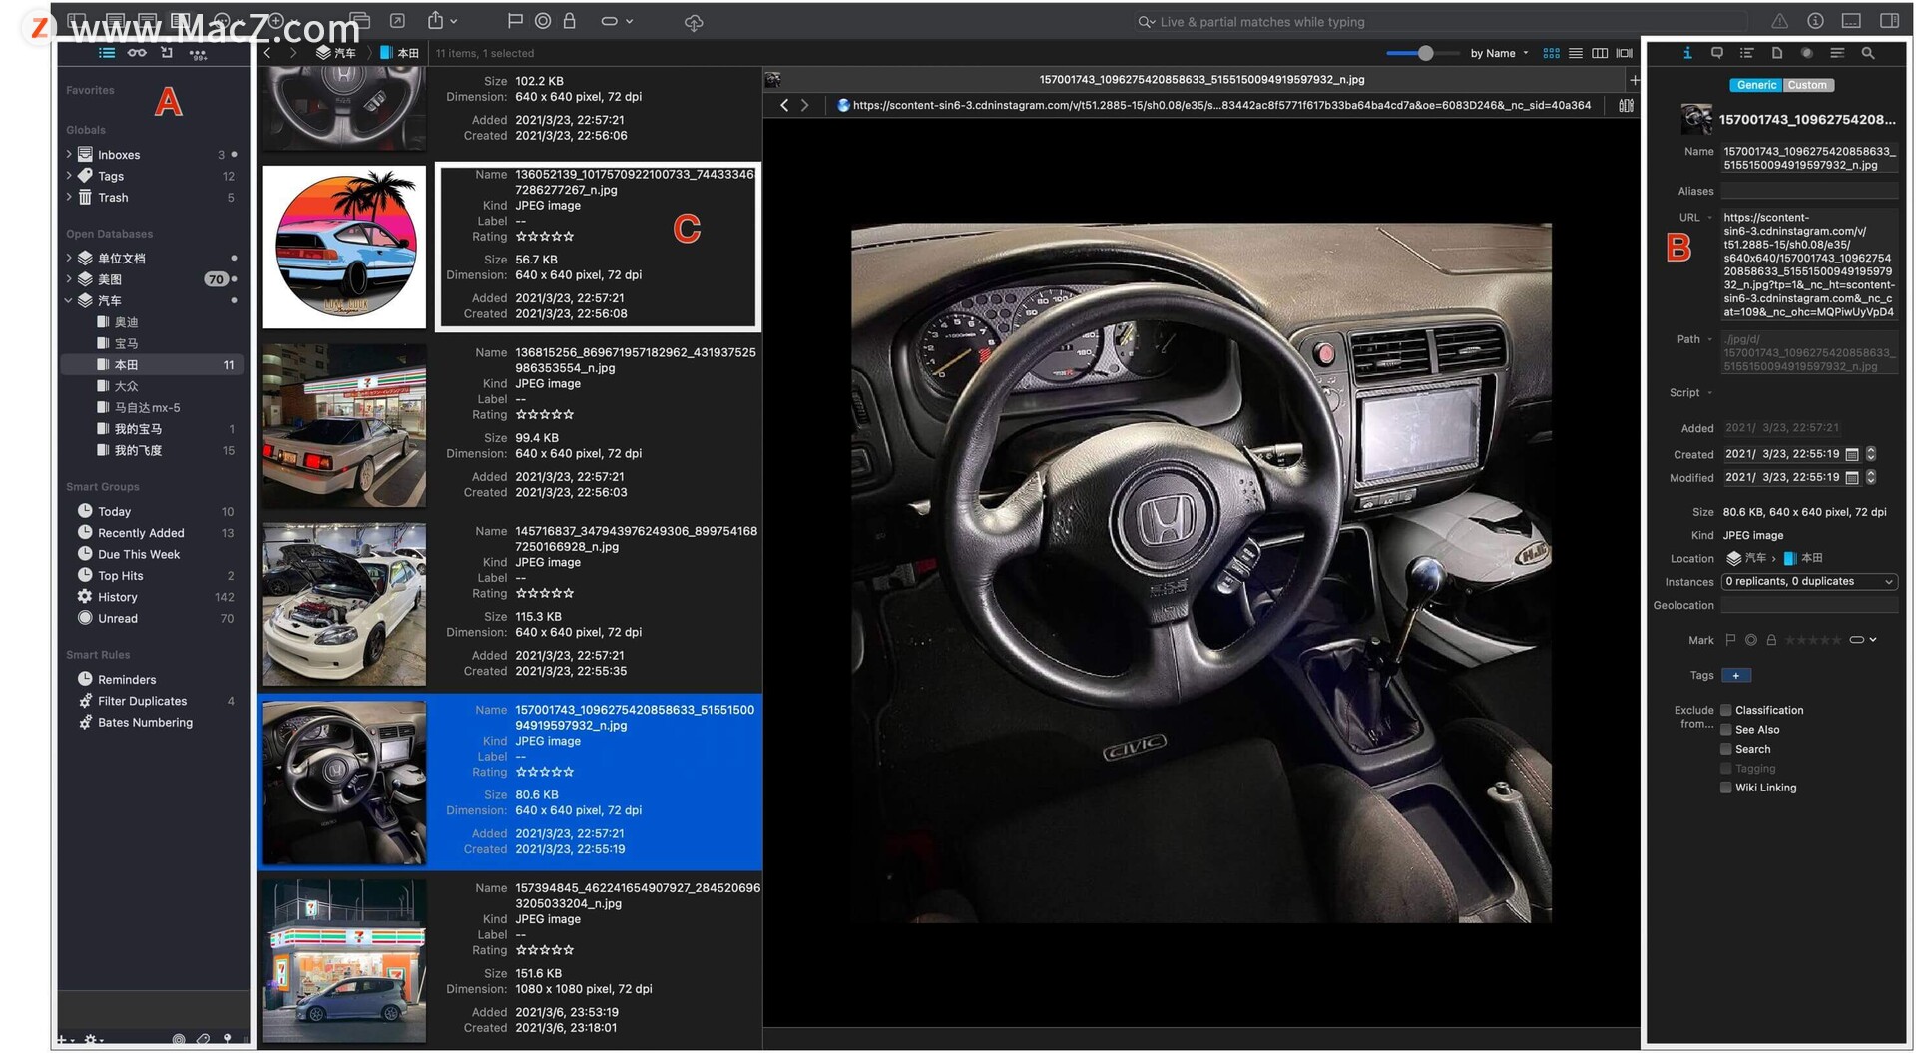Toggle See Also exclude checkbox
Image resolution: width=1916 pixels, height=1053 pixels.
[x=1726, y=730]
